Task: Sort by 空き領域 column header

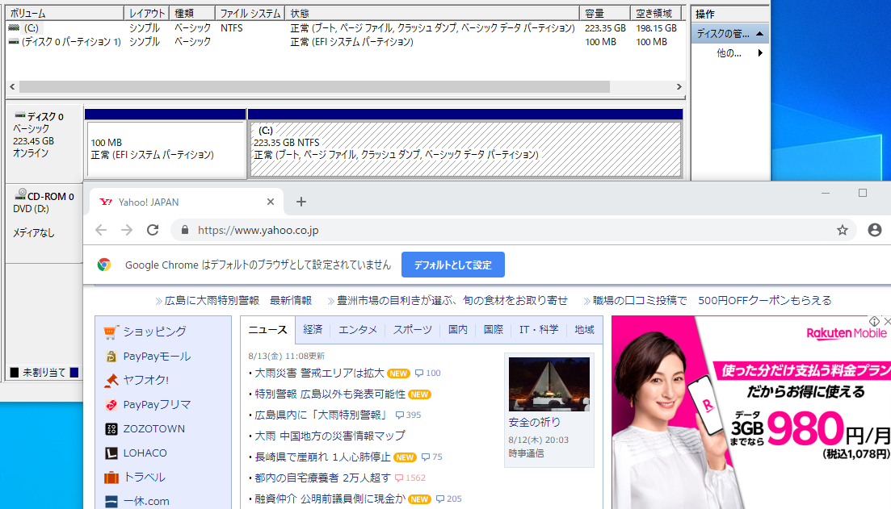Action: [x=656, y=13]
